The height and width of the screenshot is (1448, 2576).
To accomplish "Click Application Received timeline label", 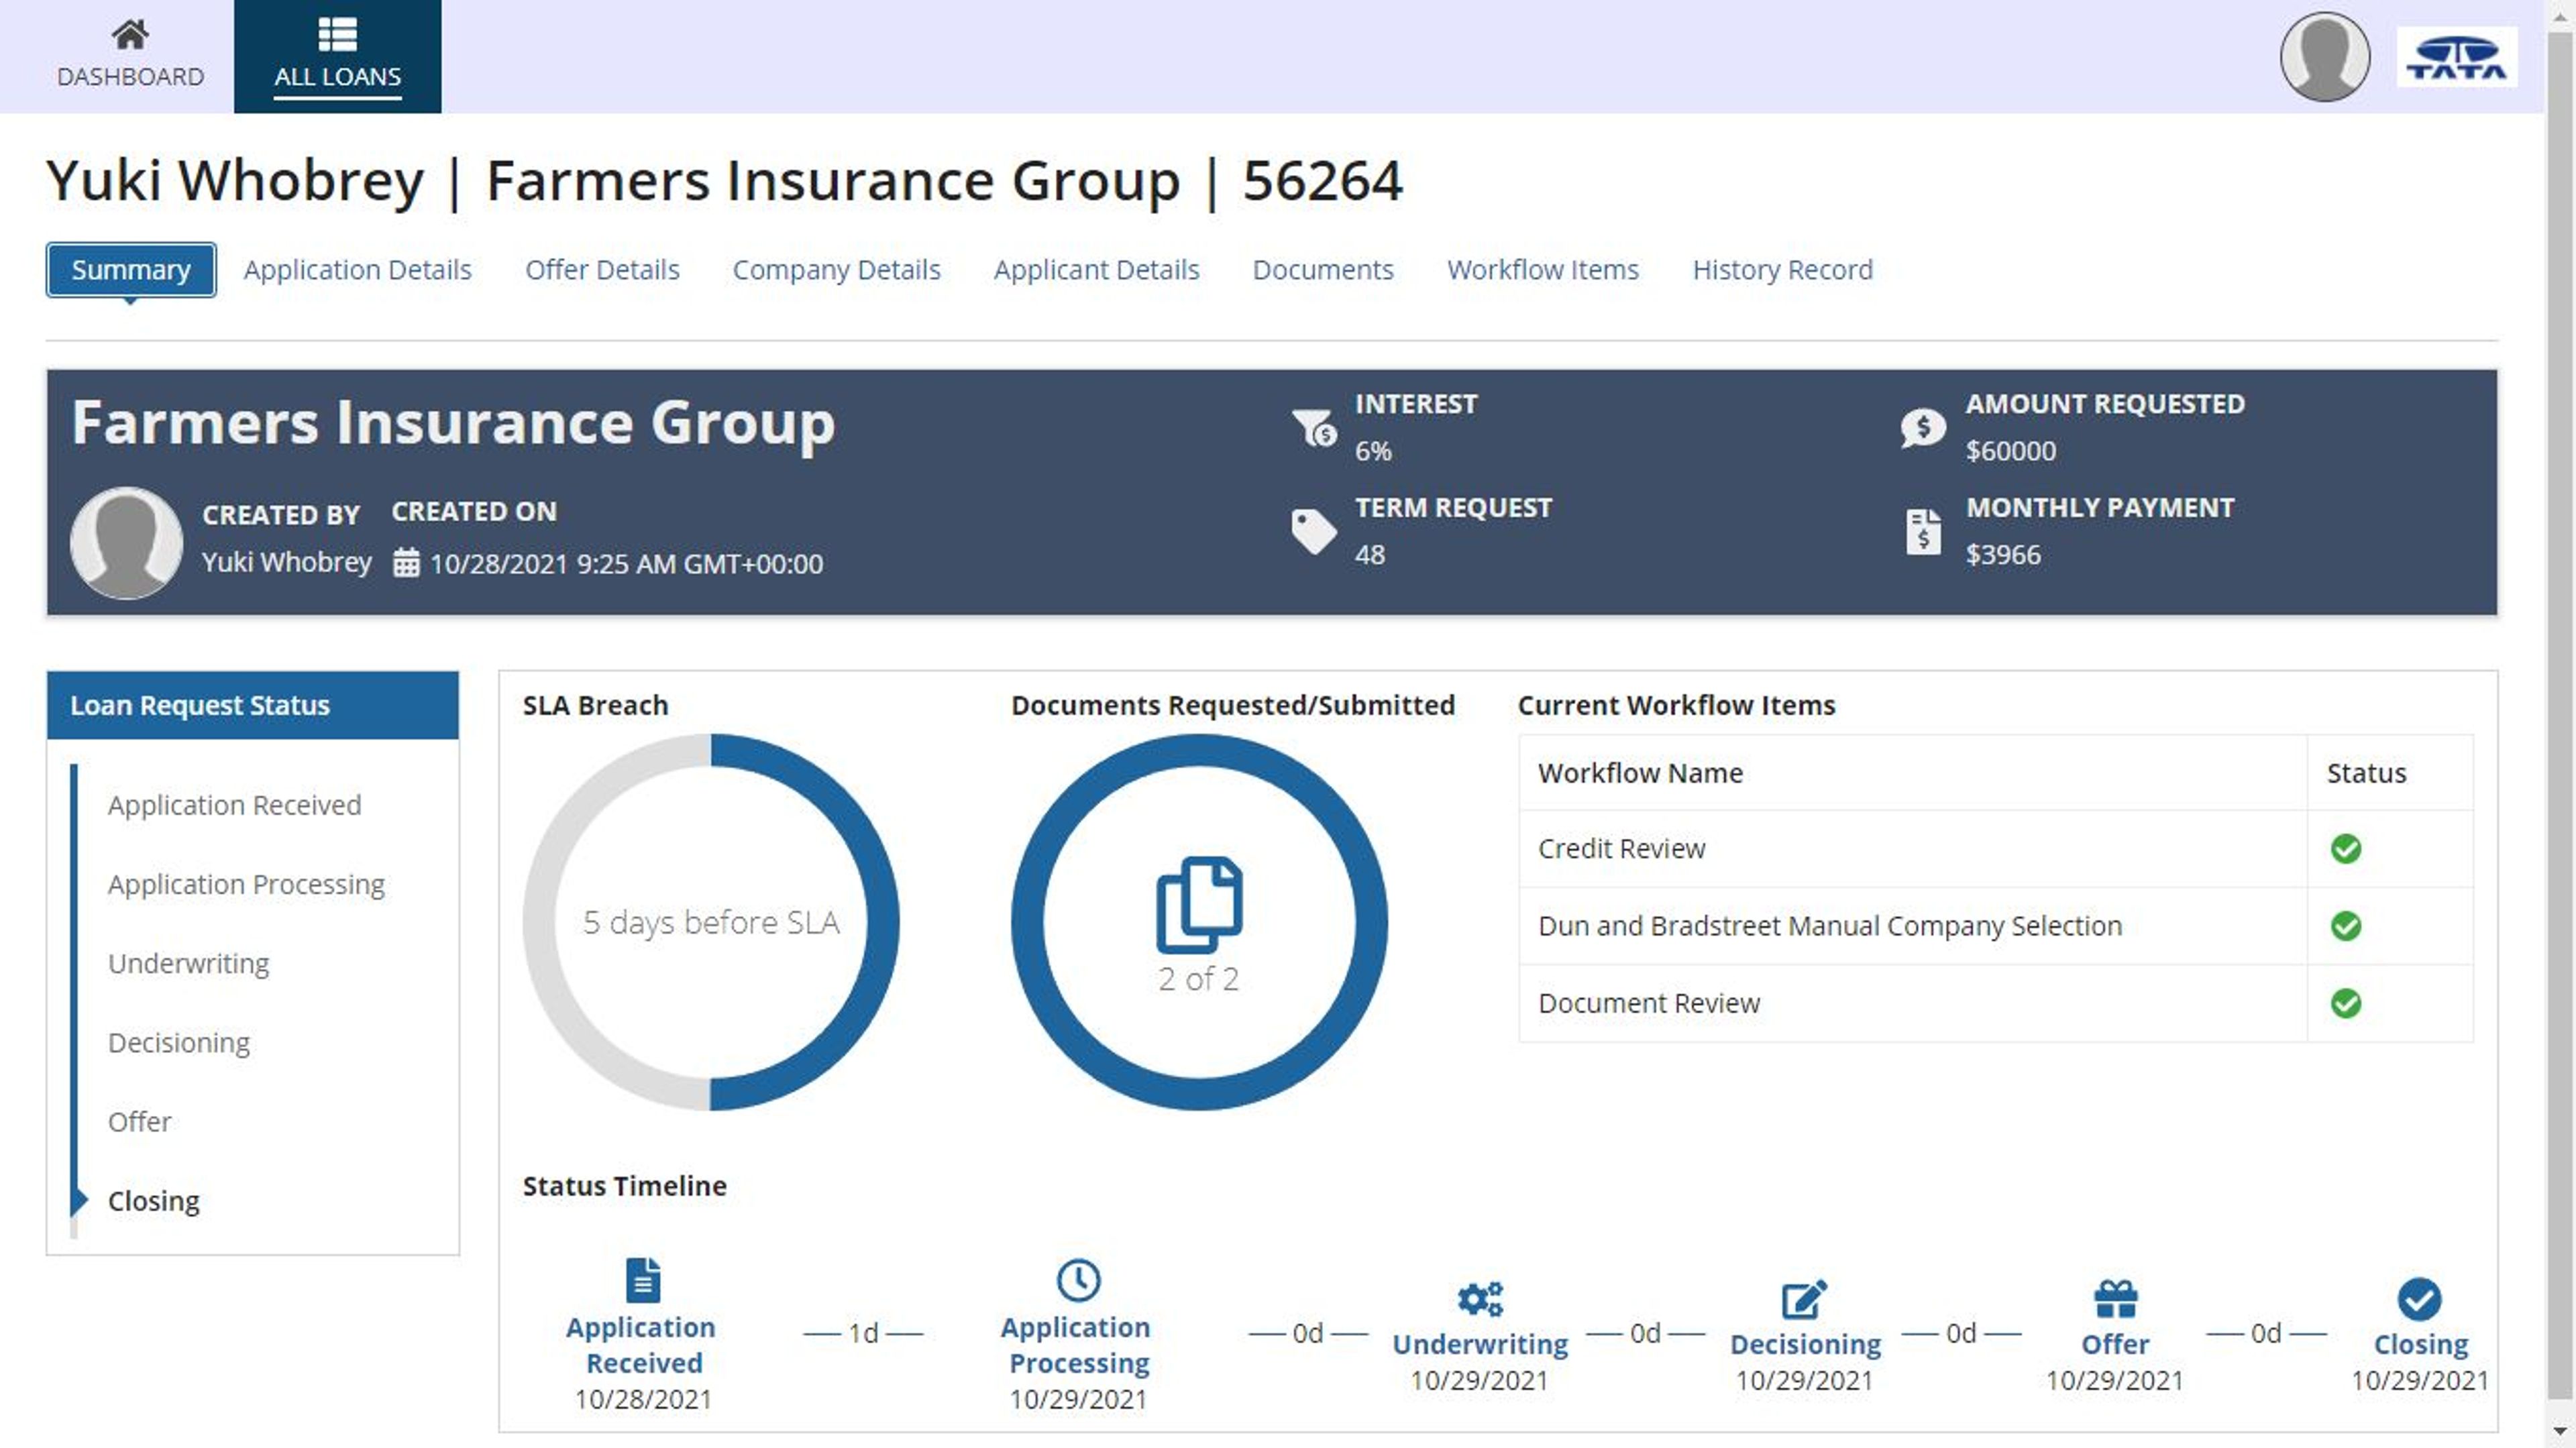I will pyautogui.click(x=642, y=1345).
